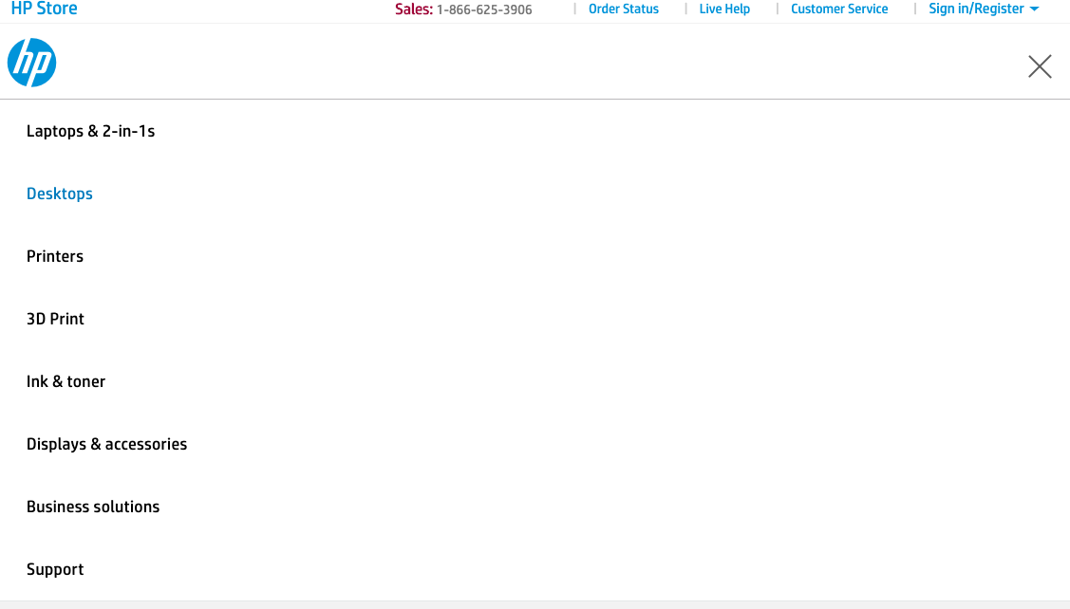
Task: Go to Ink & toner
Action: click(x=66, y=382)
